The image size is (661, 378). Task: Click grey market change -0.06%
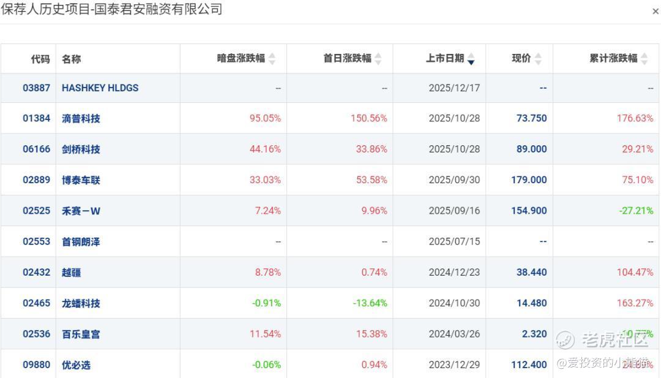pyautogui.click(x=266, y=365)
